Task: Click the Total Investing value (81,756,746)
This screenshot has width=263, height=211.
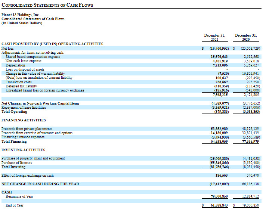Action: (x=219, y=167)
